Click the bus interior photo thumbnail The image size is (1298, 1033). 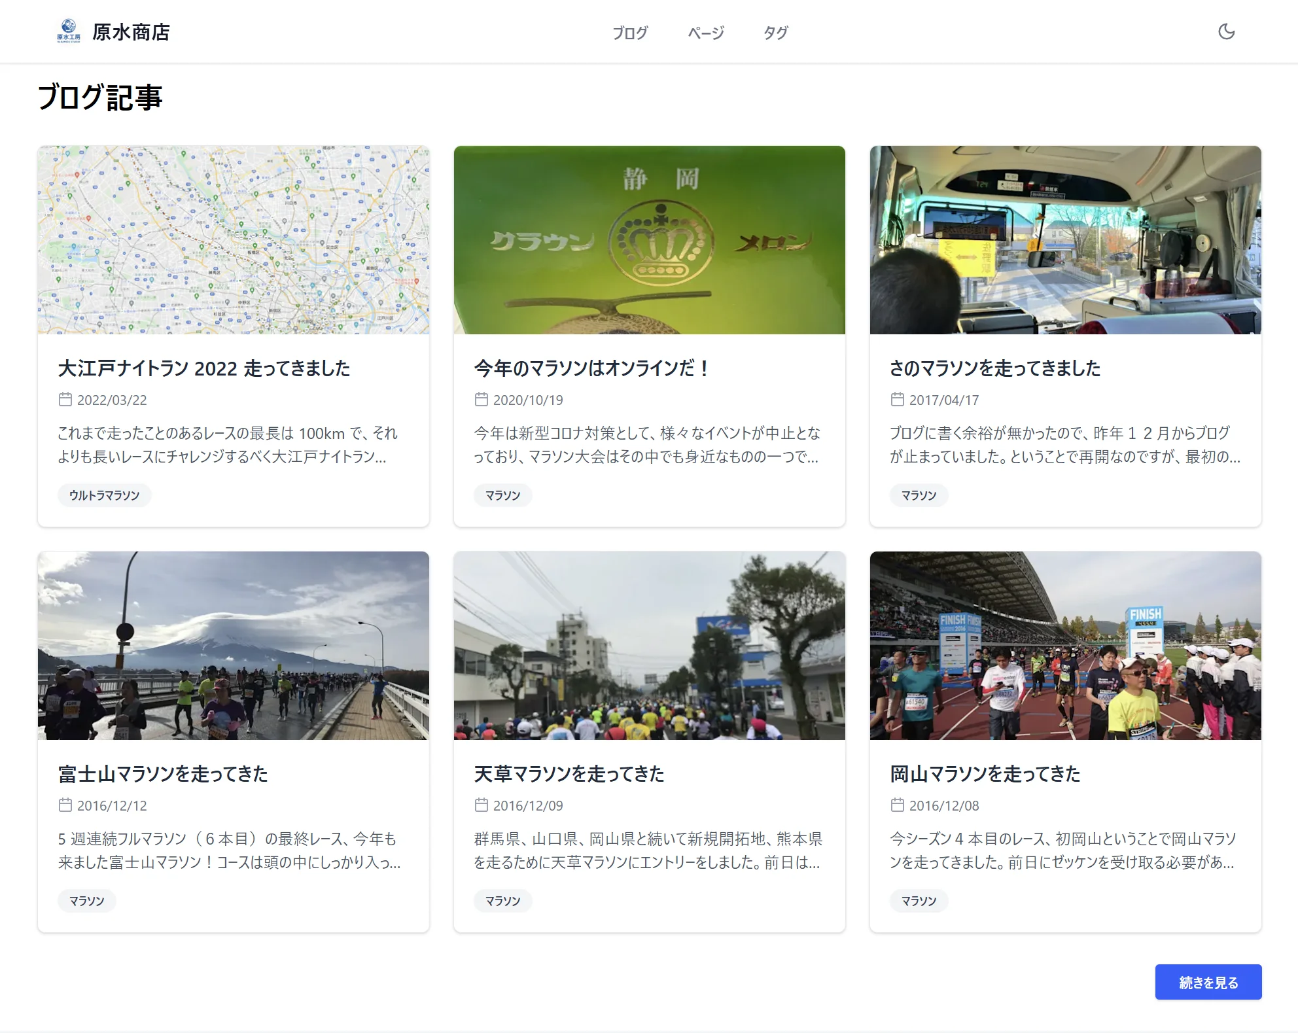1066,240
